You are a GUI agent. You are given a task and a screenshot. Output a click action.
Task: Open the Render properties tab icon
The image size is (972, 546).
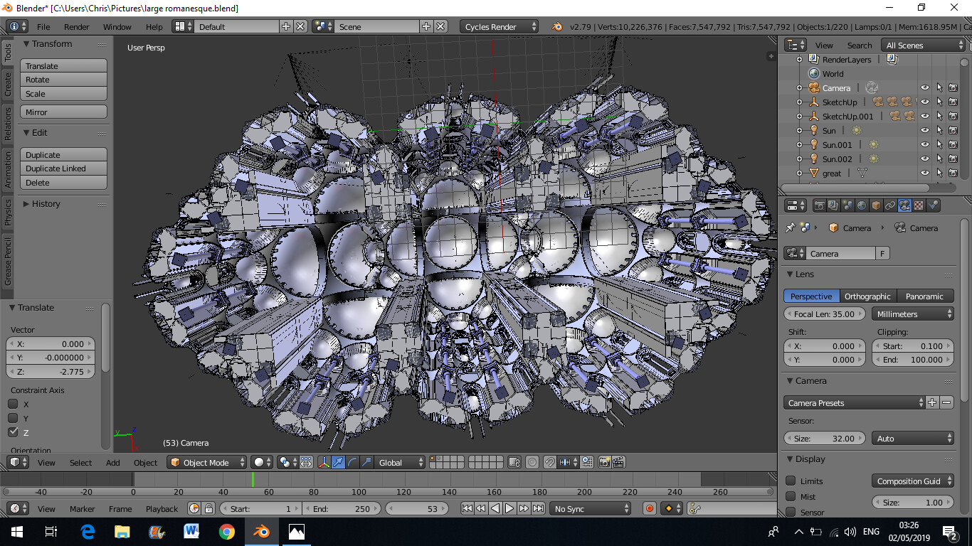[x=820, y=205]
